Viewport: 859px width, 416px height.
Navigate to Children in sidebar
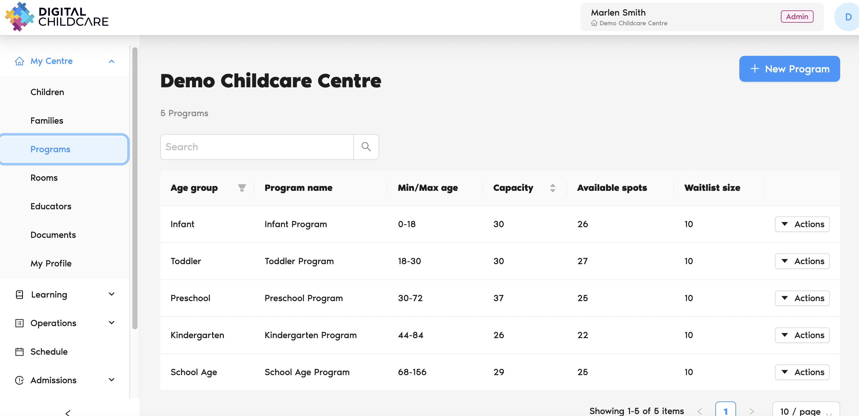[x=47, y=92]
